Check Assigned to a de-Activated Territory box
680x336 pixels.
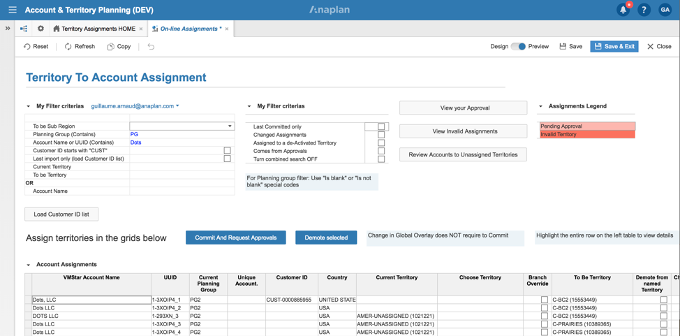coord(381,143)
